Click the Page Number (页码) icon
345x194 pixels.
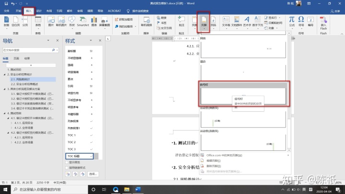point(213,20)
